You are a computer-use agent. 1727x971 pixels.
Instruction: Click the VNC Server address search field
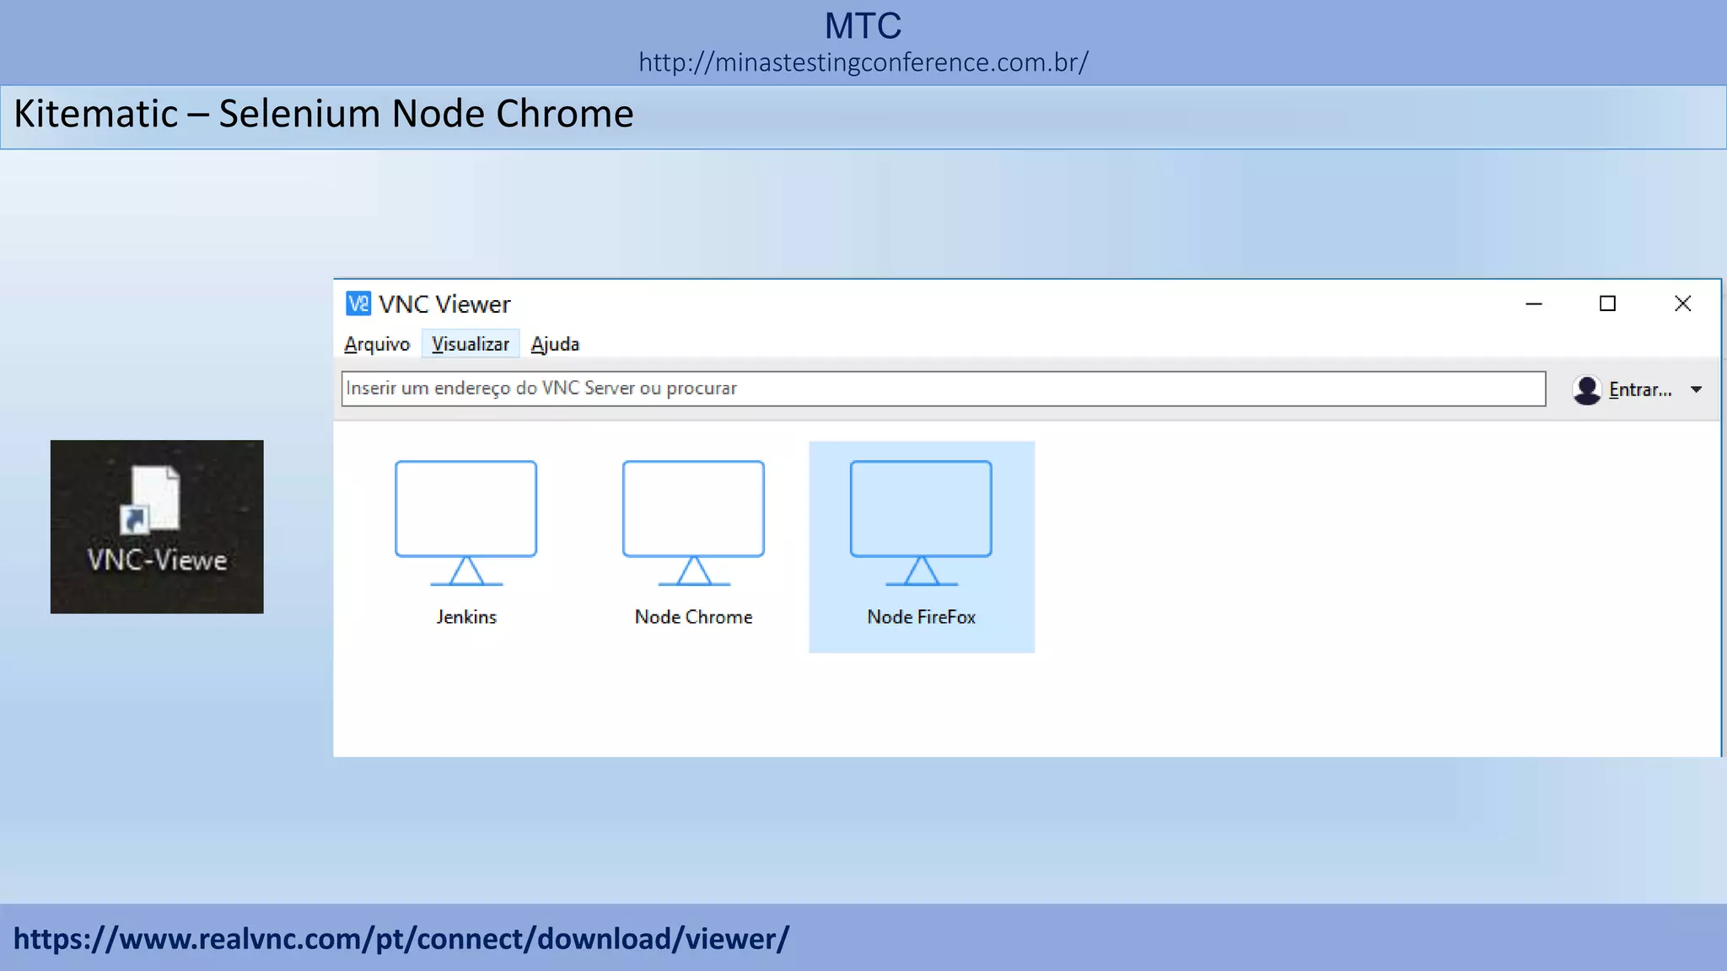[x=944, y=389]
